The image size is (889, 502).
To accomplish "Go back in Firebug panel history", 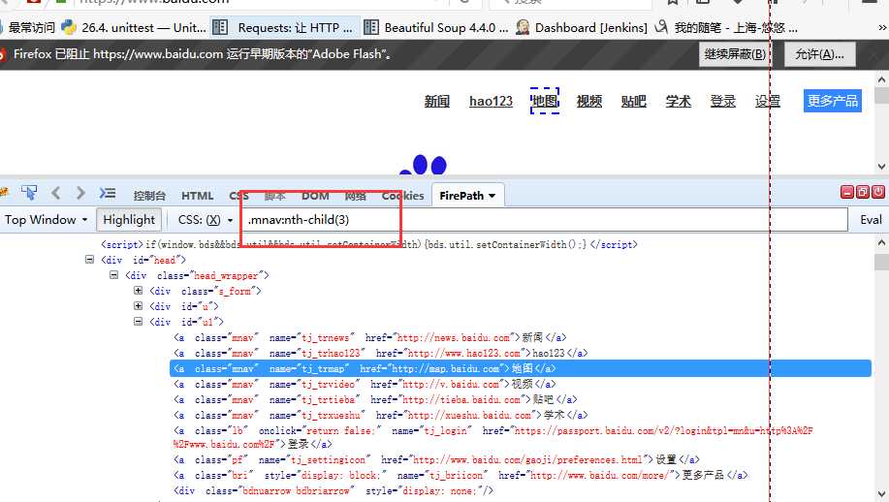I will click(x=55, y=193).
